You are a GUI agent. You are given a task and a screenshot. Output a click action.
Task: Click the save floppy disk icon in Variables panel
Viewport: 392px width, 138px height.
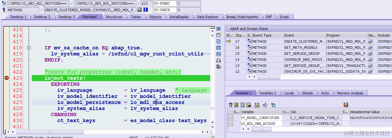[x=346, y=105]
